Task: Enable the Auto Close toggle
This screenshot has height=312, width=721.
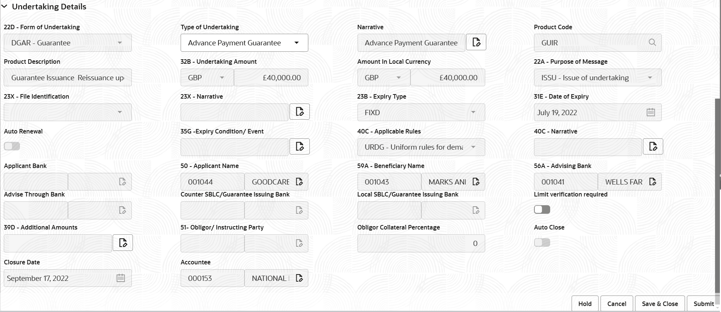Action: (x=542, y=242)
